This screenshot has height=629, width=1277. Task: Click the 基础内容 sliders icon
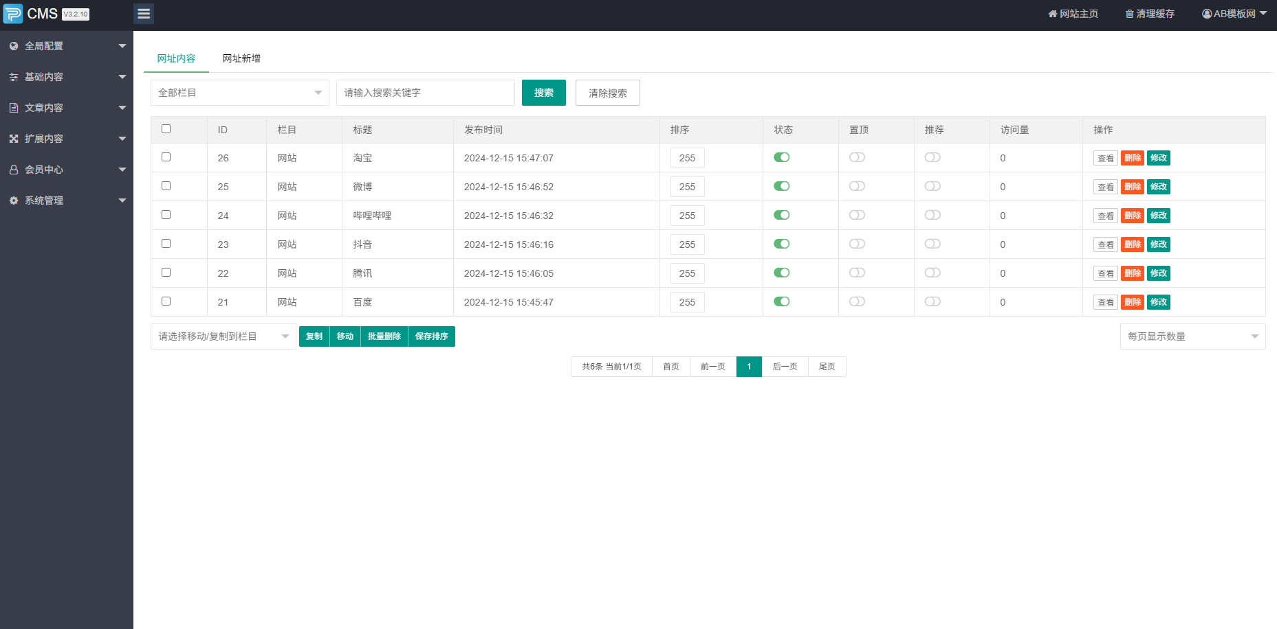click(14, 77)
